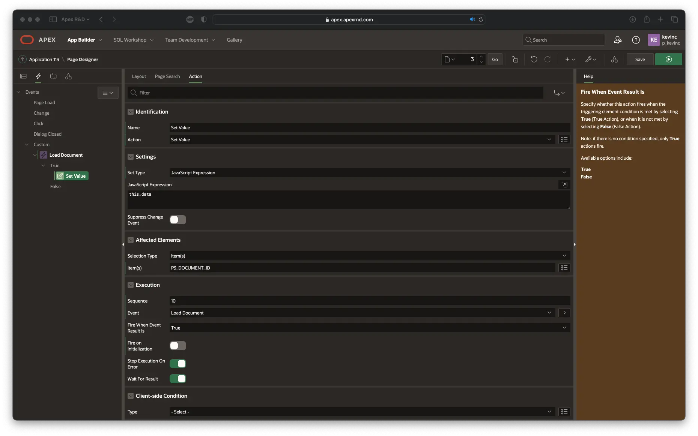The image size is (698, 436).
Task: Open the Event Load Document dropdown
Action: click(362, 313)
